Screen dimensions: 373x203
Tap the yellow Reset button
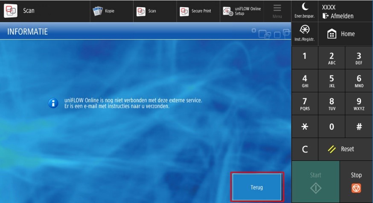[x=341, y=149]
